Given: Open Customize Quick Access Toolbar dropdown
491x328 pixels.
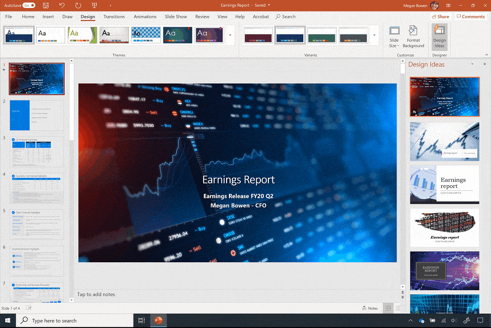Looking at the screenshot, I should (110, 6).
